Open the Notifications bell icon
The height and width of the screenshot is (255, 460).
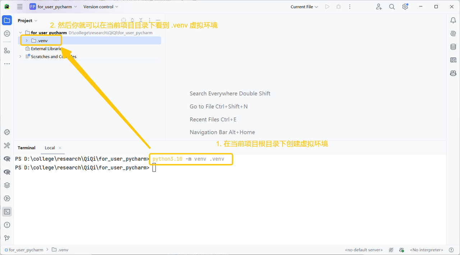pyautogui.click(x=453, y=20)
